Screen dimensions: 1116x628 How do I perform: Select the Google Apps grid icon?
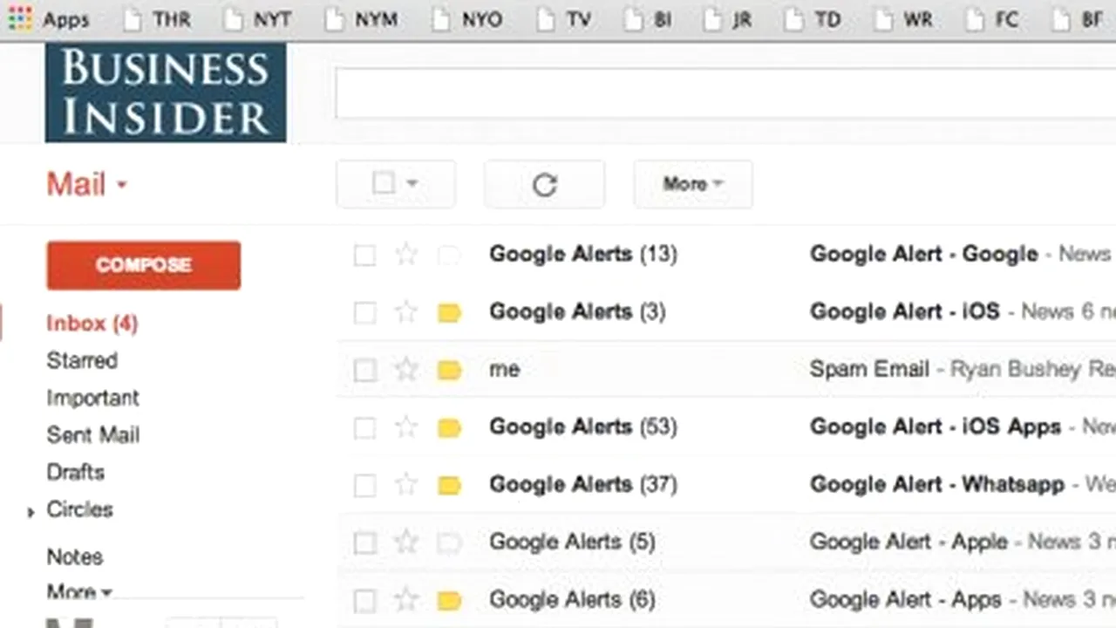click(x=19, y=18)
